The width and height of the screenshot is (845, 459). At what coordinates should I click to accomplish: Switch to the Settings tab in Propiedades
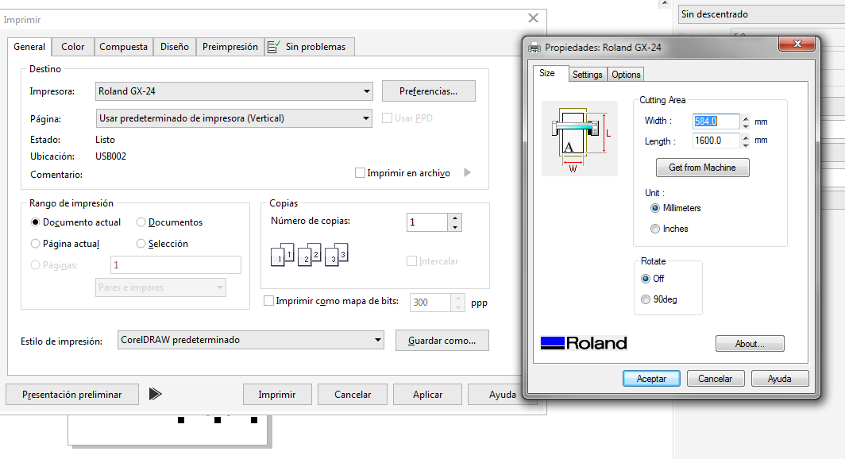pos(588,75)
